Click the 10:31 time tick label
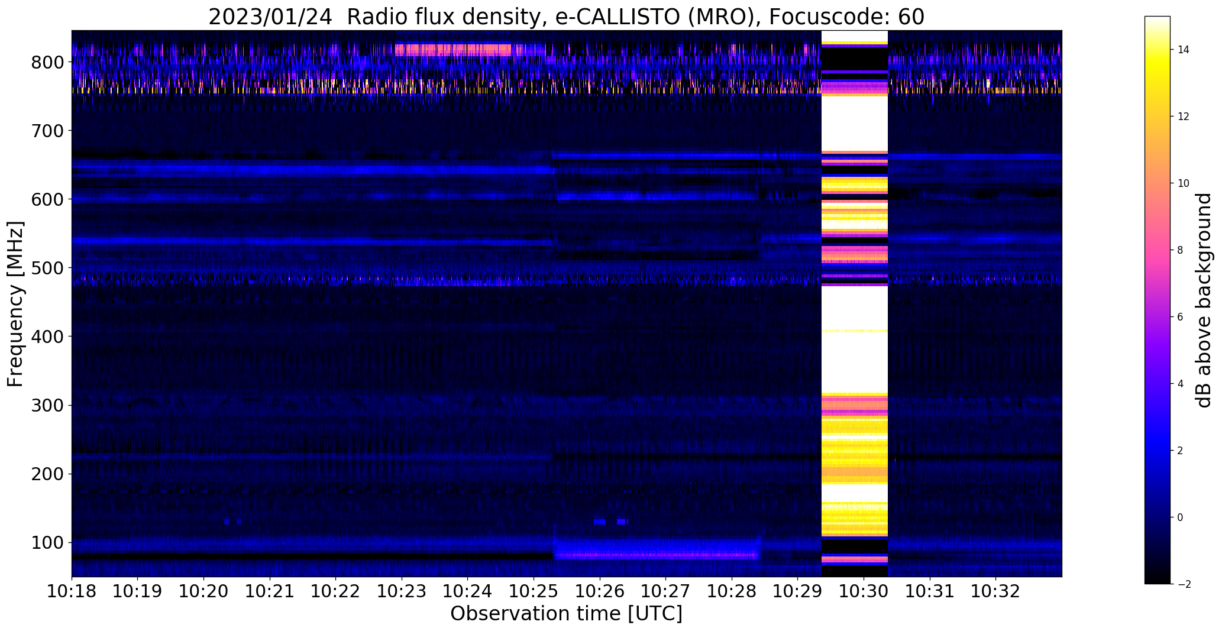The image size is (1222, 631). [930, 591]
